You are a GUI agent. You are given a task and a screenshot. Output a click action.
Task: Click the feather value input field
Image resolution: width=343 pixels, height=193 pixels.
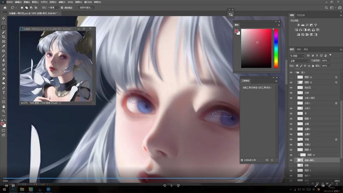click(53, 7)
